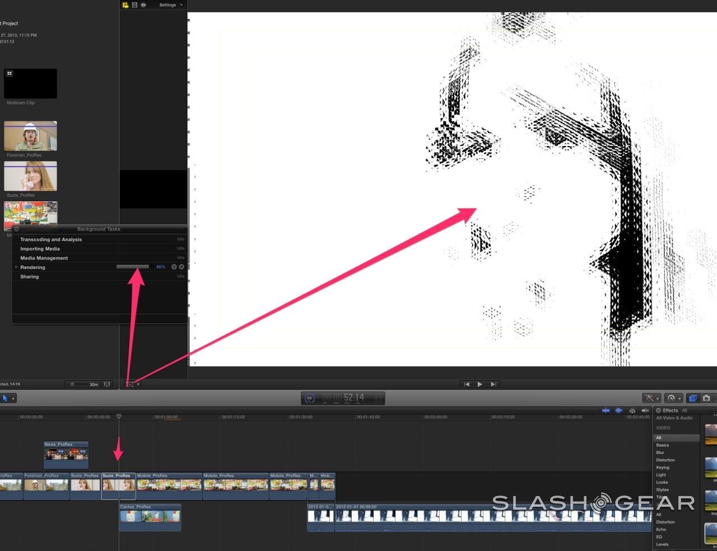The image size is (717, 551).
Task: Select the Importing Media row
Action: tap(100, 249)
